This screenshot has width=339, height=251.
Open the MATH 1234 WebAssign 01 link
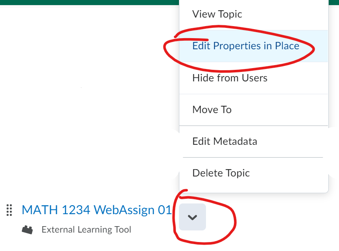(97, 210)
